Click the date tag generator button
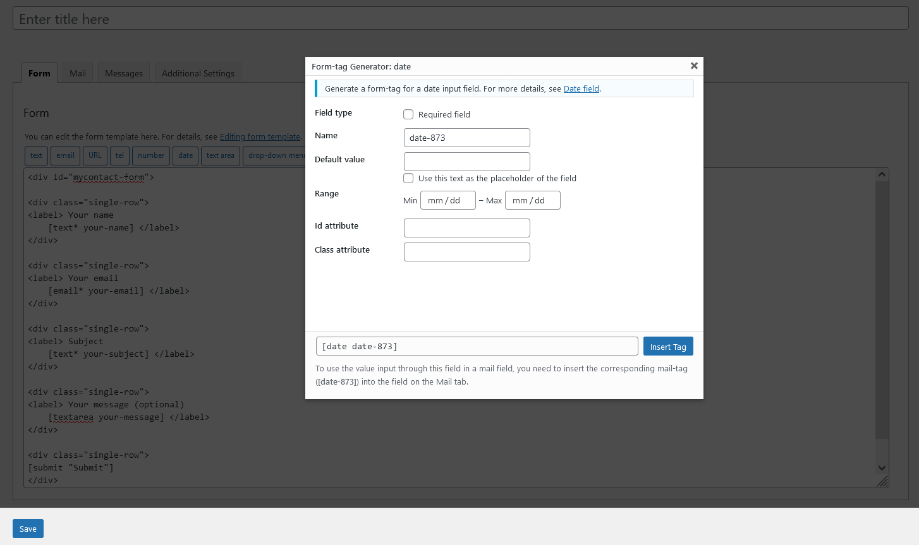919x545 pixels. [186, 155]
